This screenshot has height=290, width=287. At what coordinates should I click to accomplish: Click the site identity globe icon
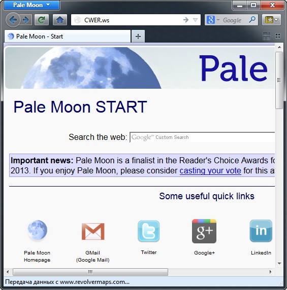click(77, 20)
